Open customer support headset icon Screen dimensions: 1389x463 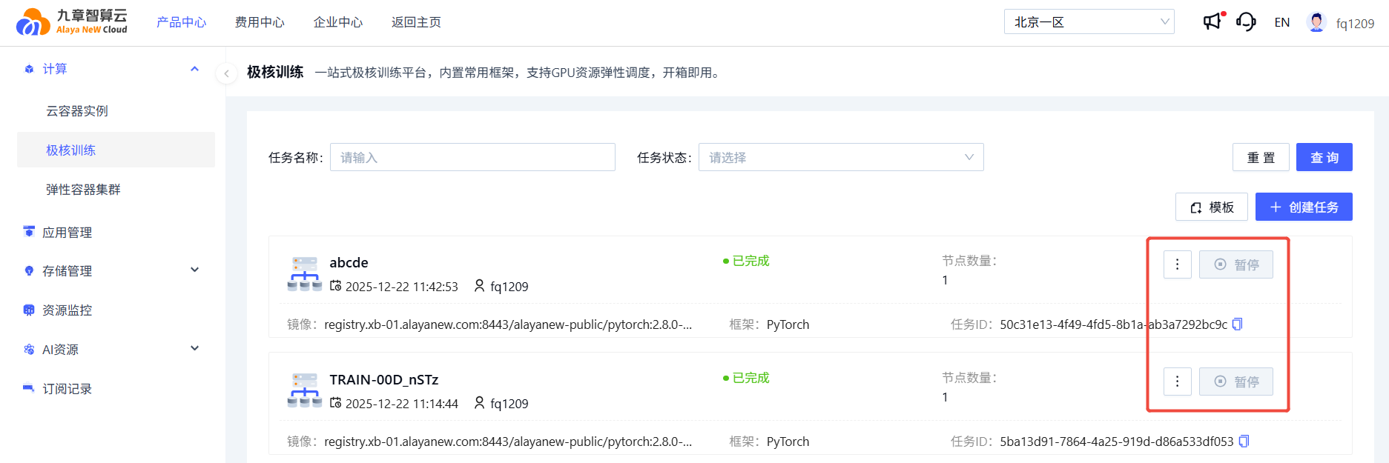(1246, 21)
